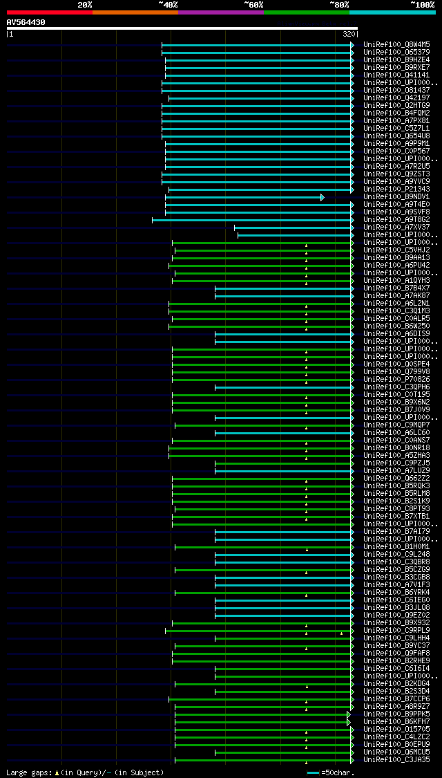Viewport: 442px width, 778px height.
Task: Click the UniRef100_P70826 label
Action: tap(396, 380)
